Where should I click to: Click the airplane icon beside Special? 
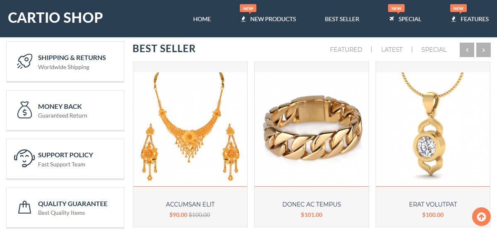tap(392, 19)
